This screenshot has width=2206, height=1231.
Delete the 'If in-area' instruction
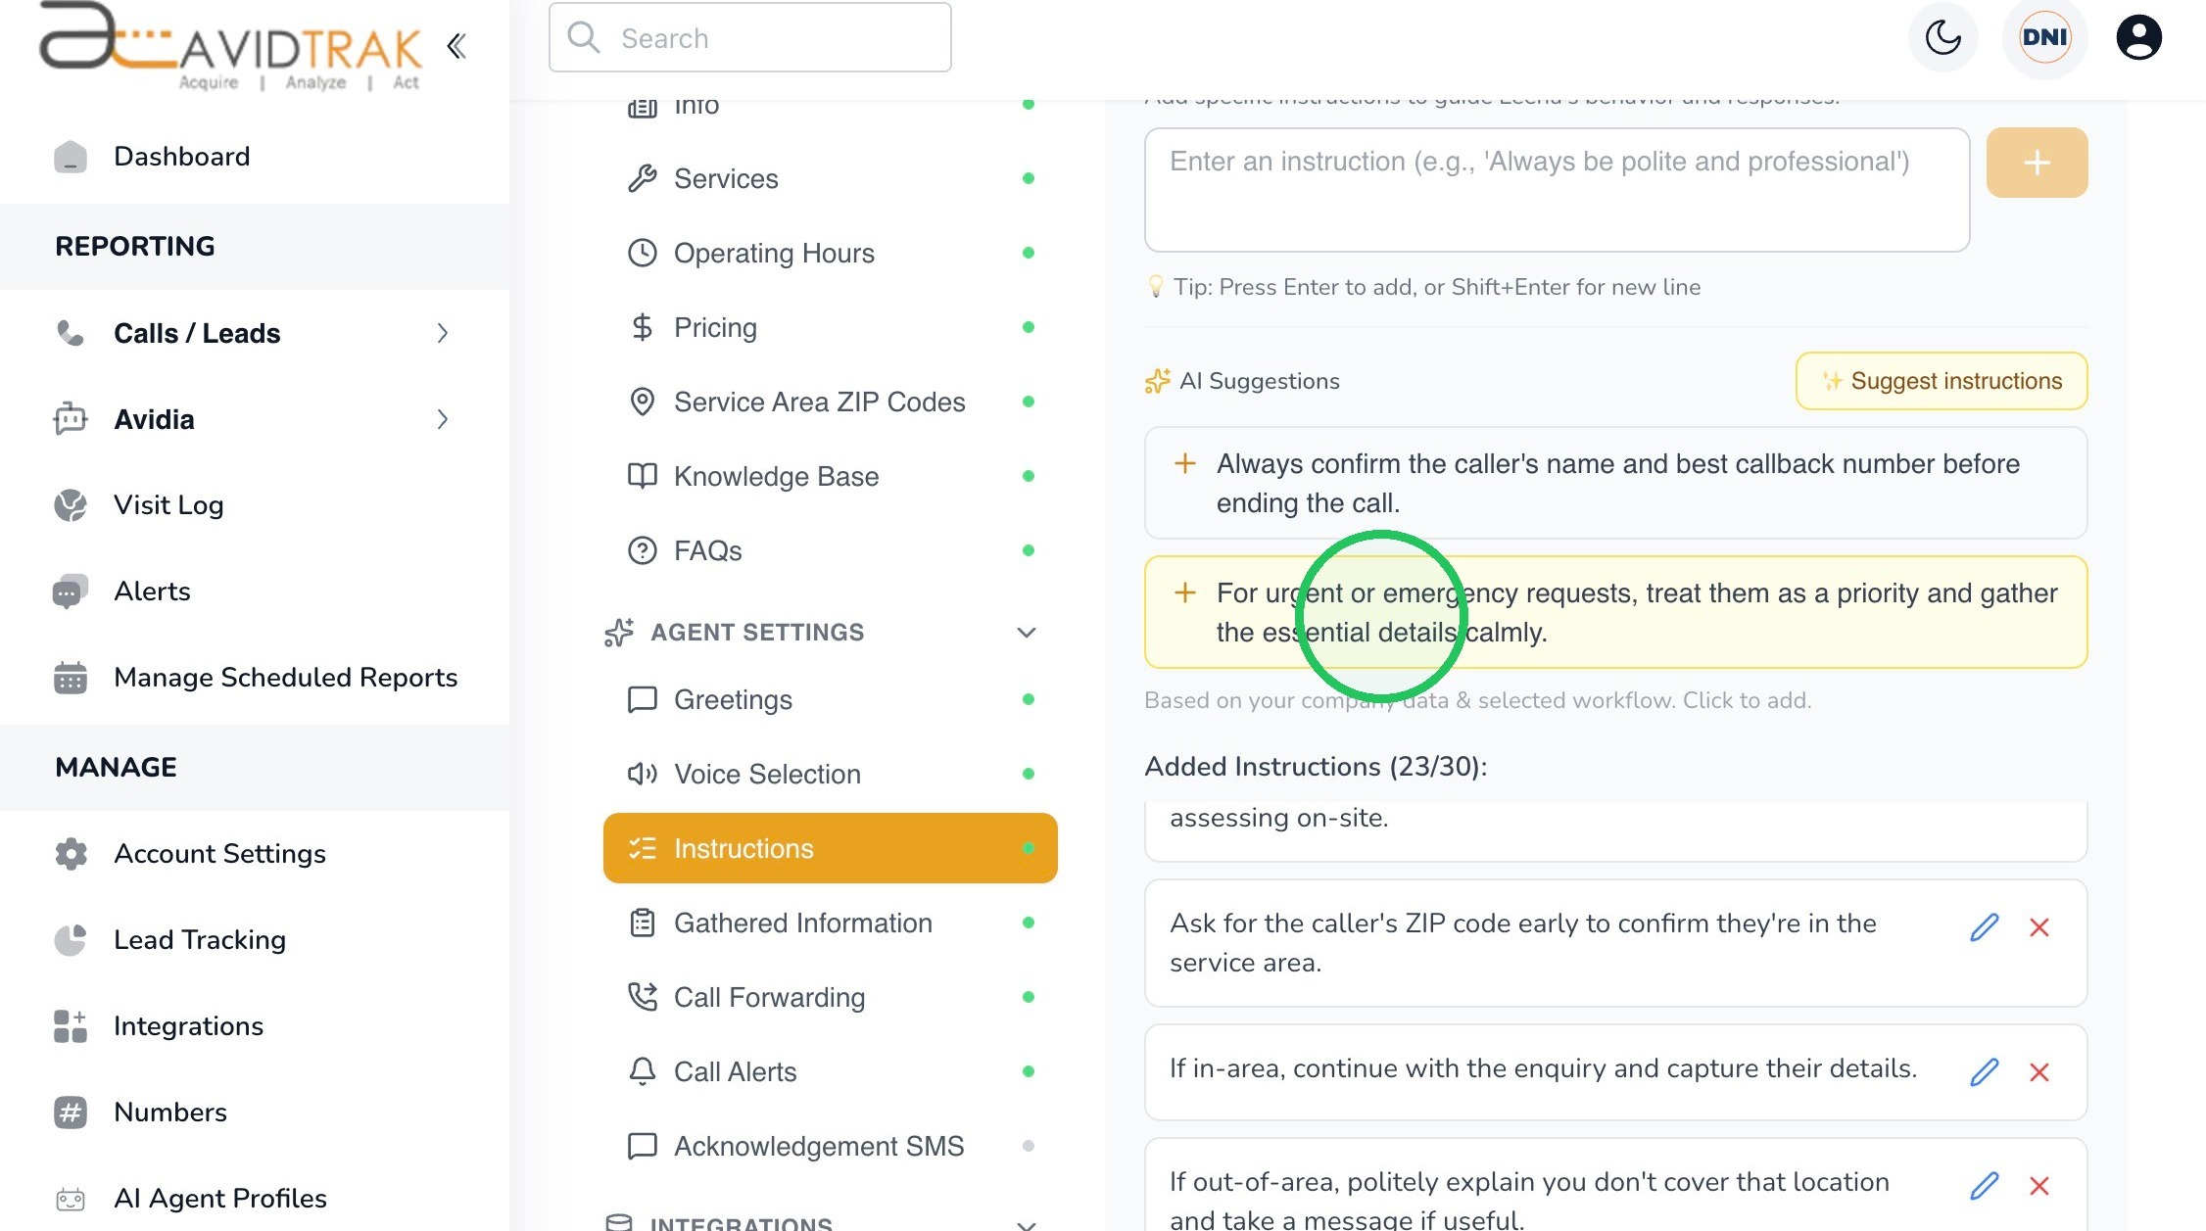point(2038,1072)
